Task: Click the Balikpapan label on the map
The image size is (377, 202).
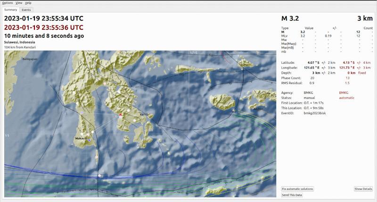Action: [x=30, y=59]
